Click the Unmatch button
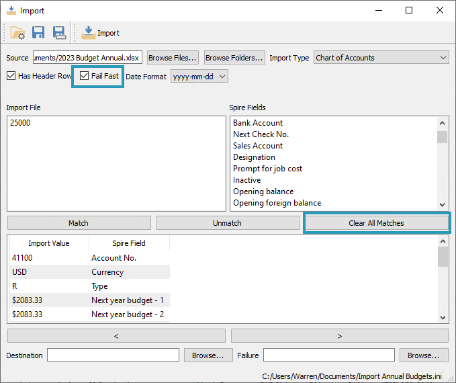The height and width of the screenshot is (383, 456). click(227, 222)
